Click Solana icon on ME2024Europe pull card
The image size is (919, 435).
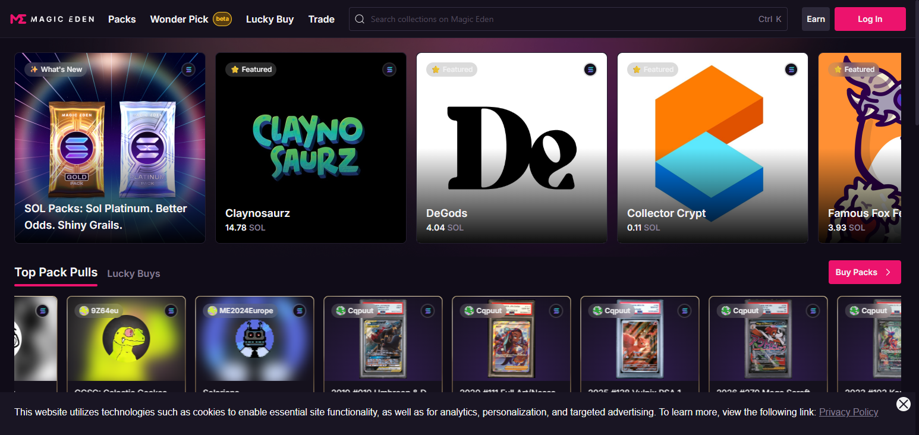(x=299, y=311)
